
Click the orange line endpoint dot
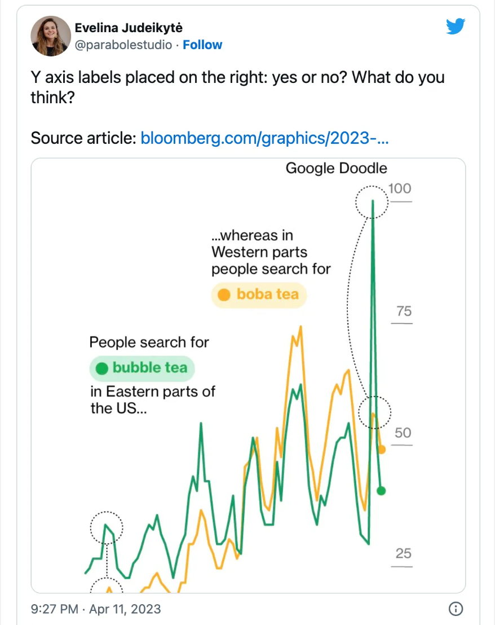382,449
